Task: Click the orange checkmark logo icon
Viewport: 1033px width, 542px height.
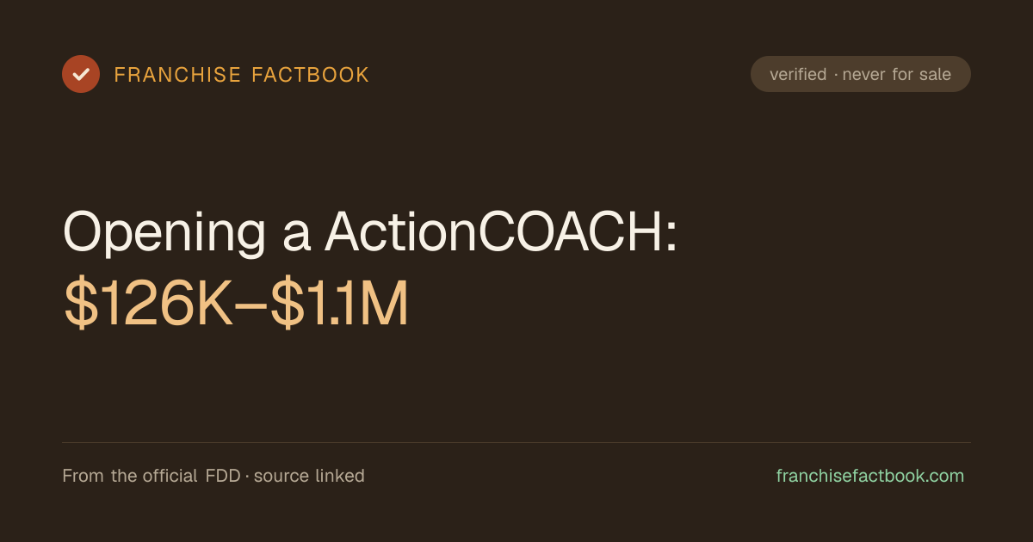Action: (81, 74)
